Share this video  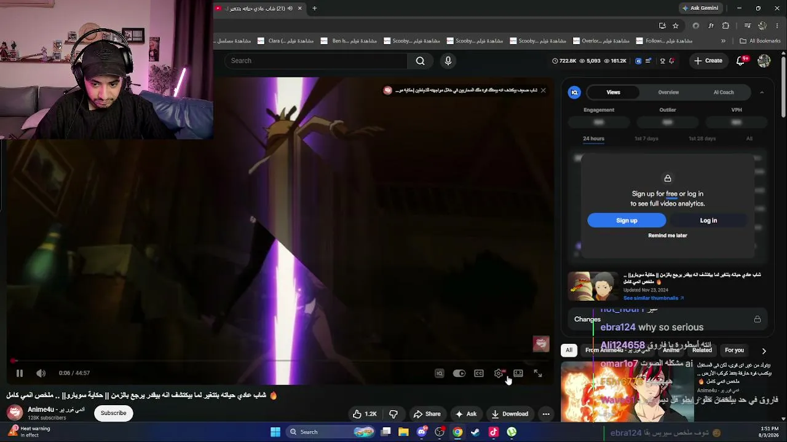[x=427, y=414]
